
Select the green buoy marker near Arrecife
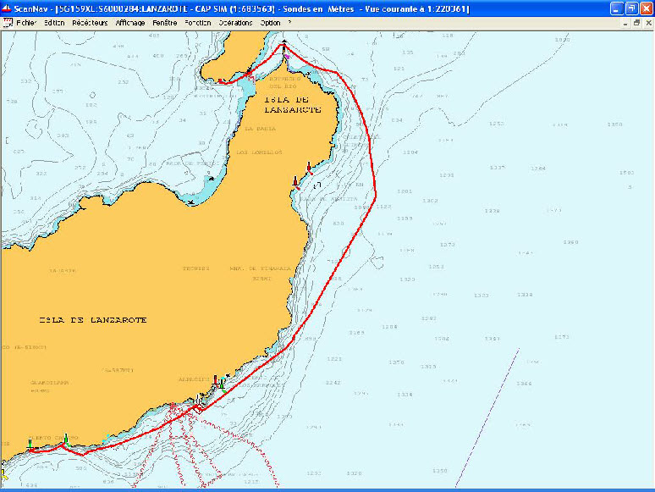point(222,384)
